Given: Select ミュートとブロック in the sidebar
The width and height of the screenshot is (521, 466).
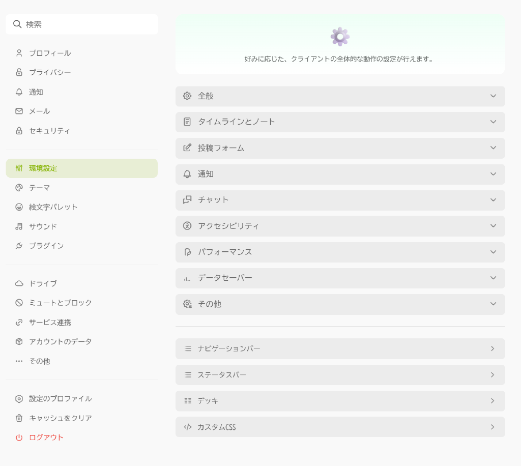Looking at the screenshot, I should click(60, 303).
